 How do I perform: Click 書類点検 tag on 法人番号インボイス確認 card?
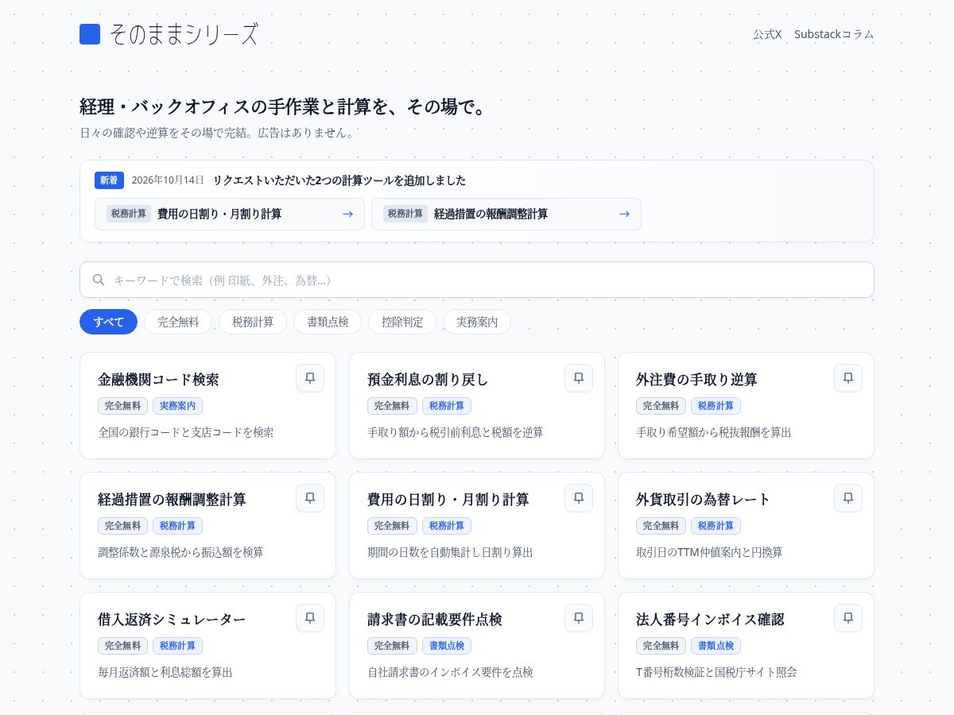pyautogui.click(x=715, y=646)
